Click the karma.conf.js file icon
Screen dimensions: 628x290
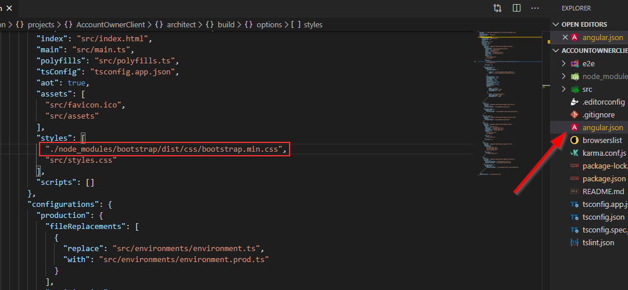[574, 153]
